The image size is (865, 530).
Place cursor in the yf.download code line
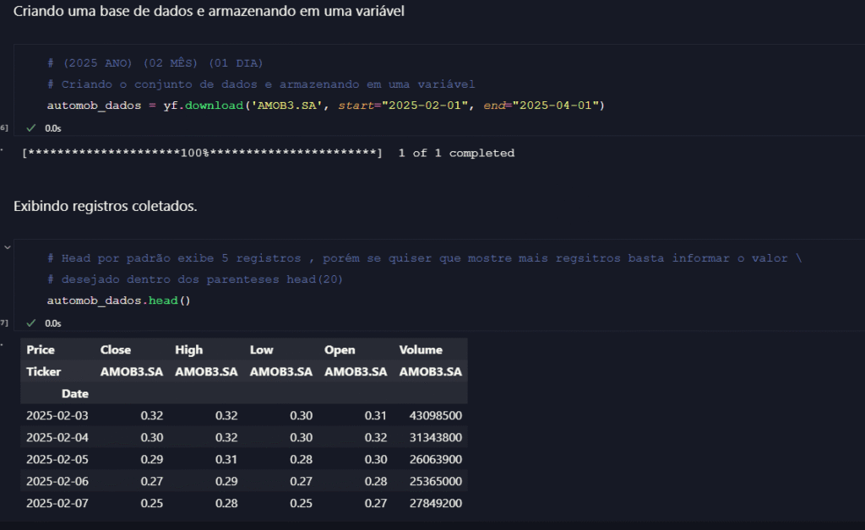click(325, 105)
